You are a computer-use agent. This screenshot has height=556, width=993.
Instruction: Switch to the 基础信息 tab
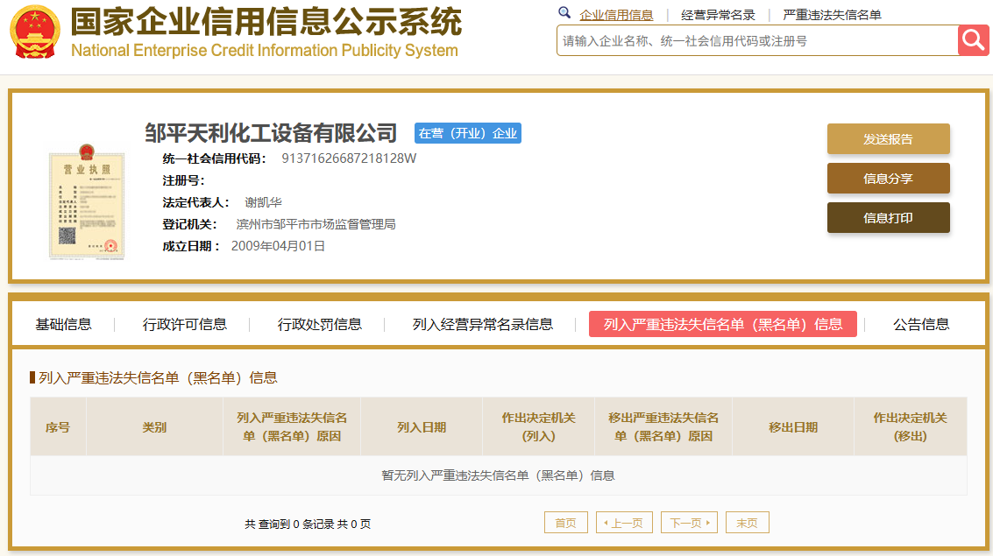click(x=63, y=324)
